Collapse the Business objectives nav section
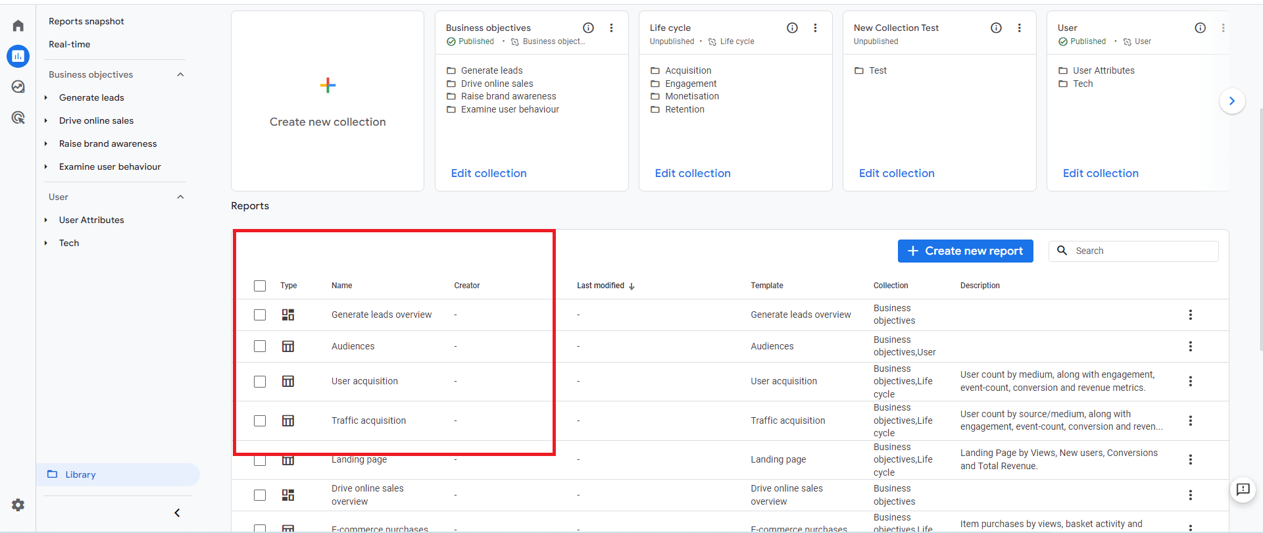Image resolution: width=1263 pixels, height=533 pixels. click(180, 74)
